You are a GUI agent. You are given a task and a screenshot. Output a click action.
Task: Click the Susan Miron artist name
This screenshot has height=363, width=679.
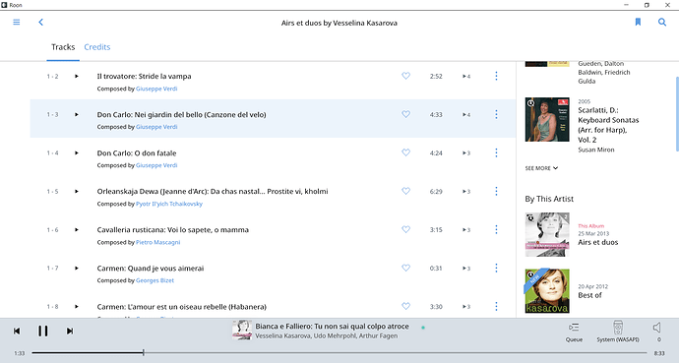tap(596, 150)
